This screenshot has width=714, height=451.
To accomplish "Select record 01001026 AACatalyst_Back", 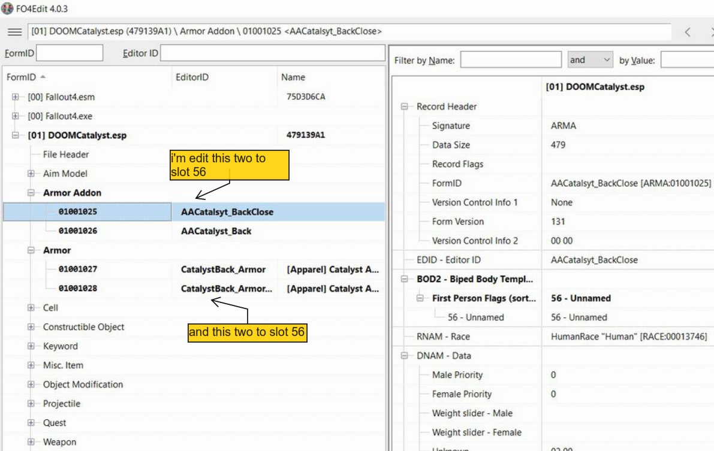I will (x=194, y=231).
